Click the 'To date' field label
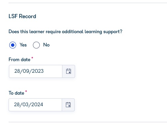The width and height of the screenshot is (167, 126). pyautogui.click(x=16, y=93)
